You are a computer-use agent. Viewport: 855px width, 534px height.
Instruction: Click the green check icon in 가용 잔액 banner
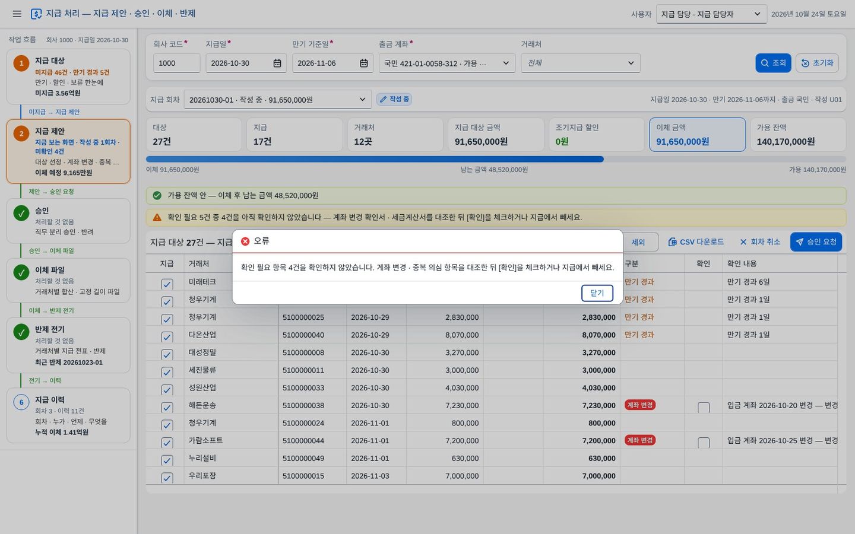(157, 195)
